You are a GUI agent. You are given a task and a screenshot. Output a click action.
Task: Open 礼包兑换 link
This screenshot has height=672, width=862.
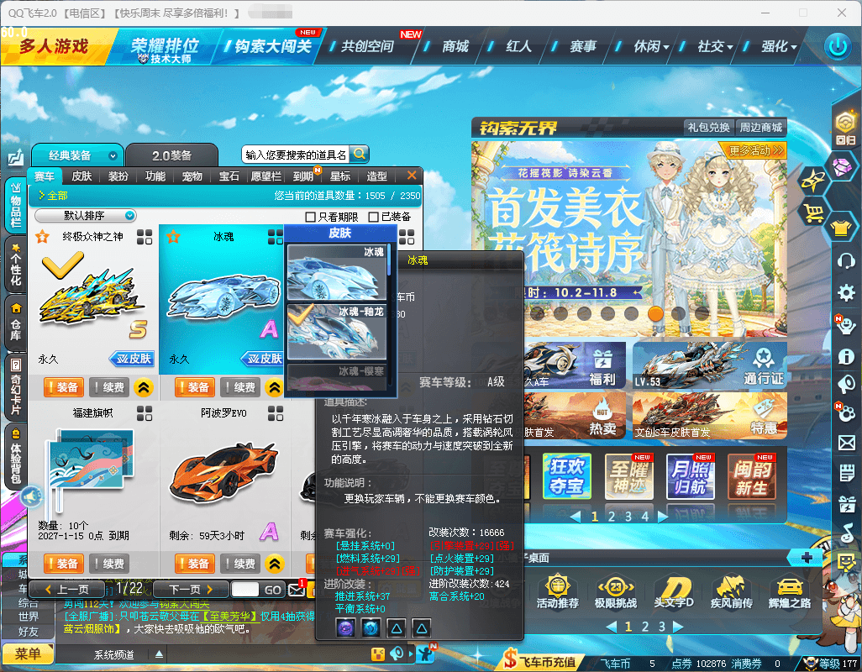coord(708,127)
